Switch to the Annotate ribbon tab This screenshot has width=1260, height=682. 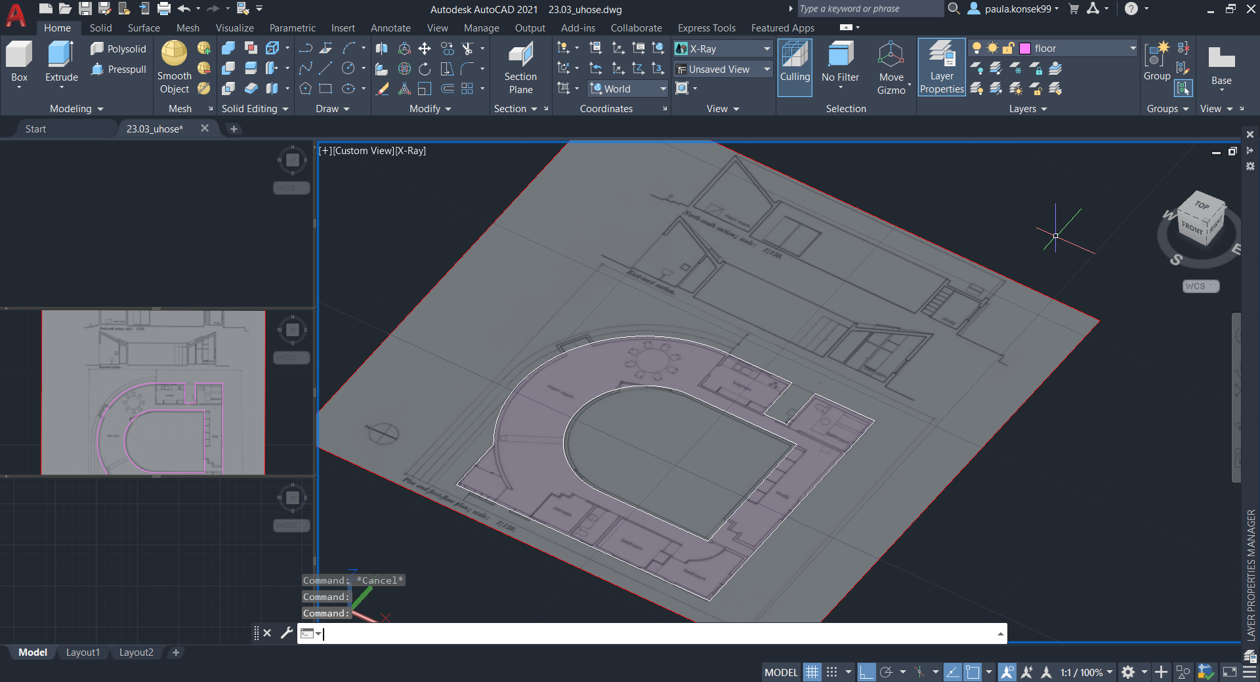pos(390,28)
